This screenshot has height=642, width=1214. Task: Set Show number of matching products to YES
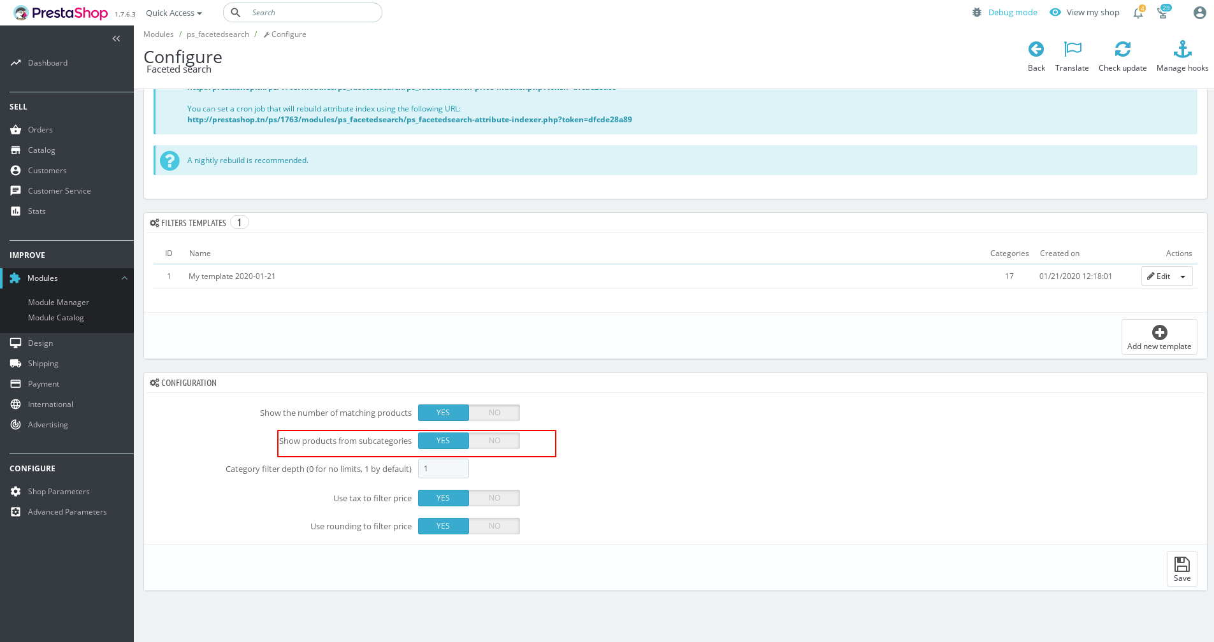pos(444,413)
